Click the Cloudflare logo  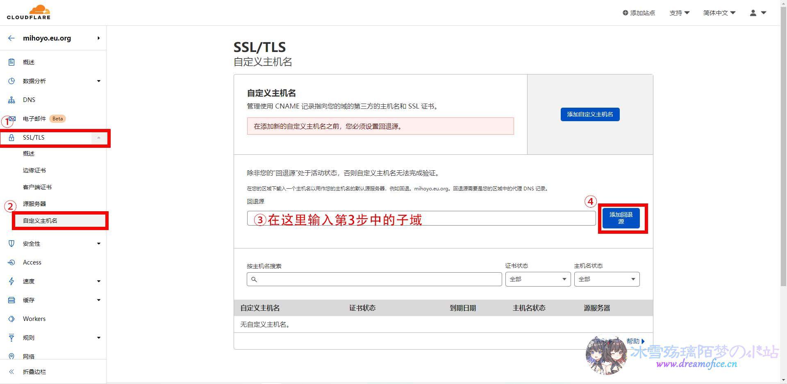28,12
